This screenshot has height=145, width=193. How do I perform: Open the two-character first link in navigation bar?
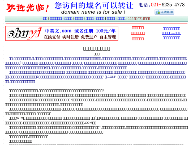[x=45, y=19]
